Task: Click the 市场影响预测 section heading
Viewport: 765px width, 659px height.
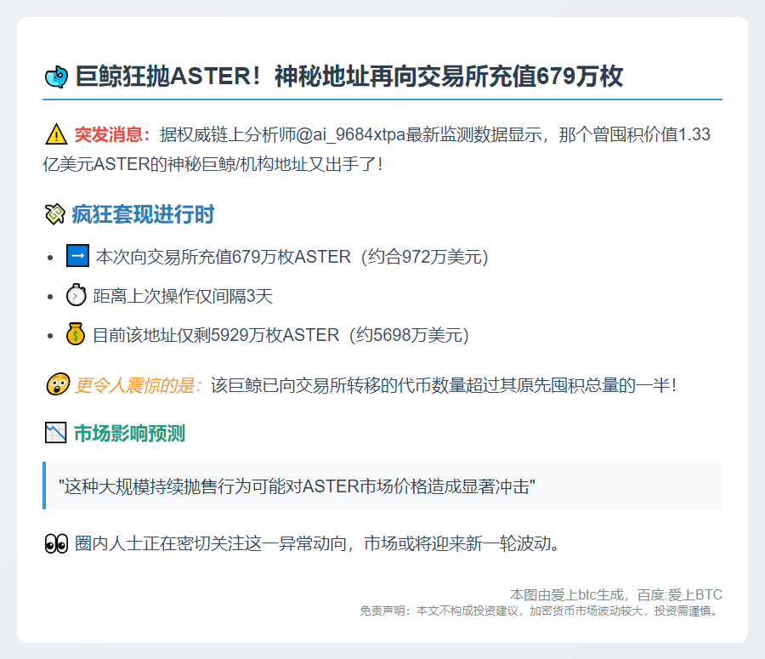Action: [x=129, y=434]
